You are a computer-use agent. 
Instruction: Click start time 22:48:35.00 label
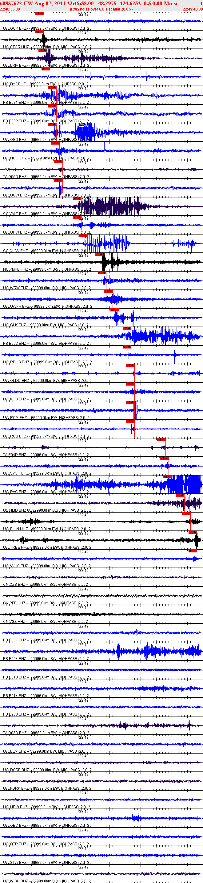[10, 9]
